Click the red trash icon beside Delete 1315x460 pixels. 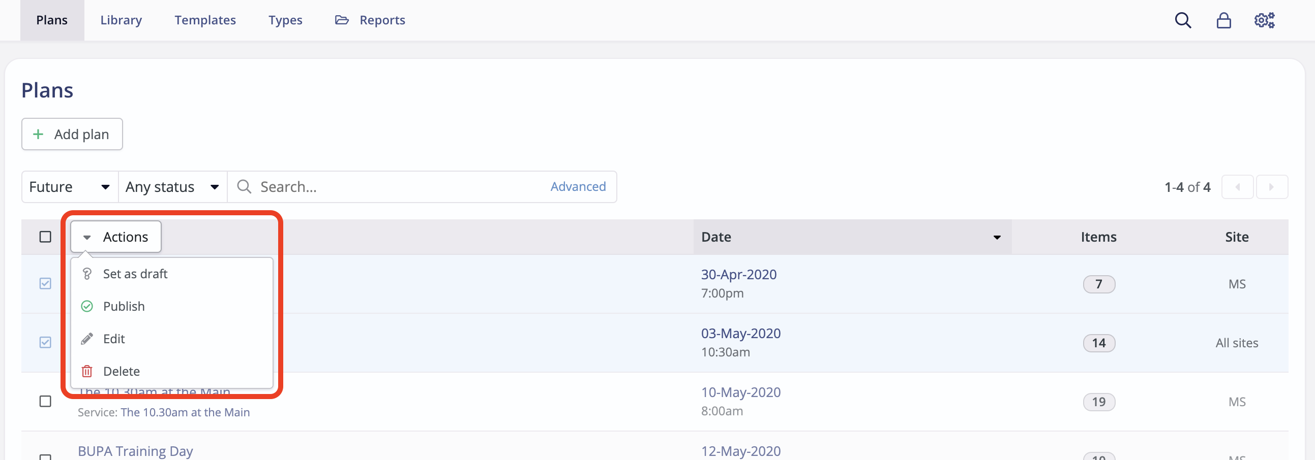point(87,371)
